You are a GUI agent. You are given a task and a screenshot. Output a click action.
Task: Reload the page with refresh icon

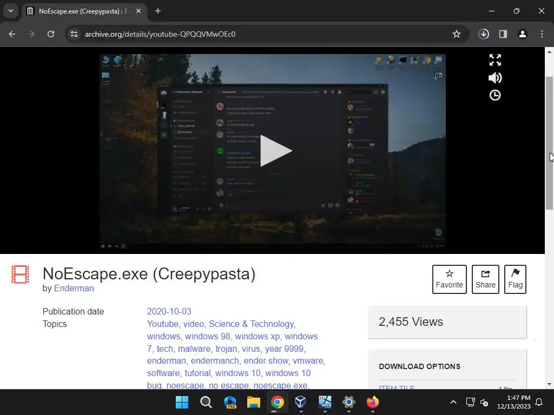[51, 34]
